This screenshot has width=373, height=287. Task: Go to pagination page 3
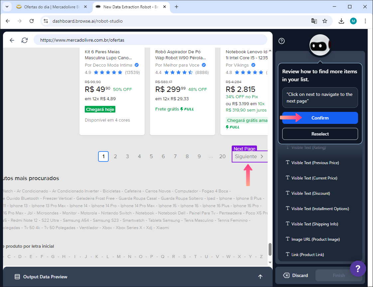(x=128, y=156)
